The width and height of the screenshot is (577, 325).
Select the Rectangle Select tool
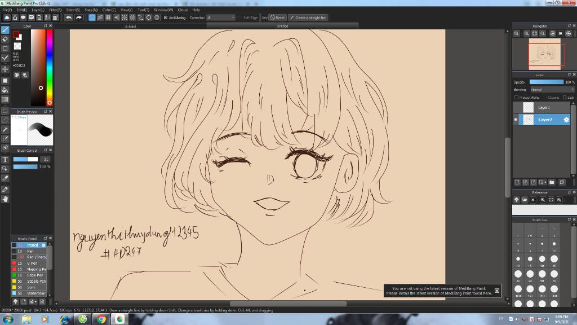coord(5,111)
